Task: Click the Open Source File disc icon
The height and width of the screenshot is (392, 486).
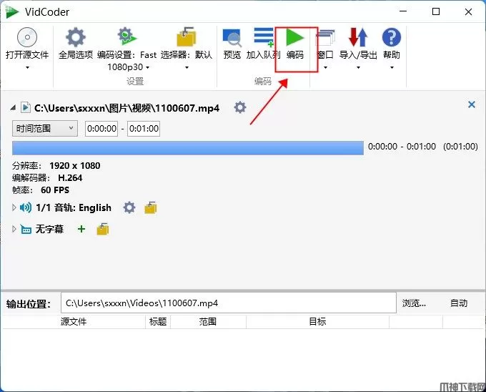Action: pos(27,37)
